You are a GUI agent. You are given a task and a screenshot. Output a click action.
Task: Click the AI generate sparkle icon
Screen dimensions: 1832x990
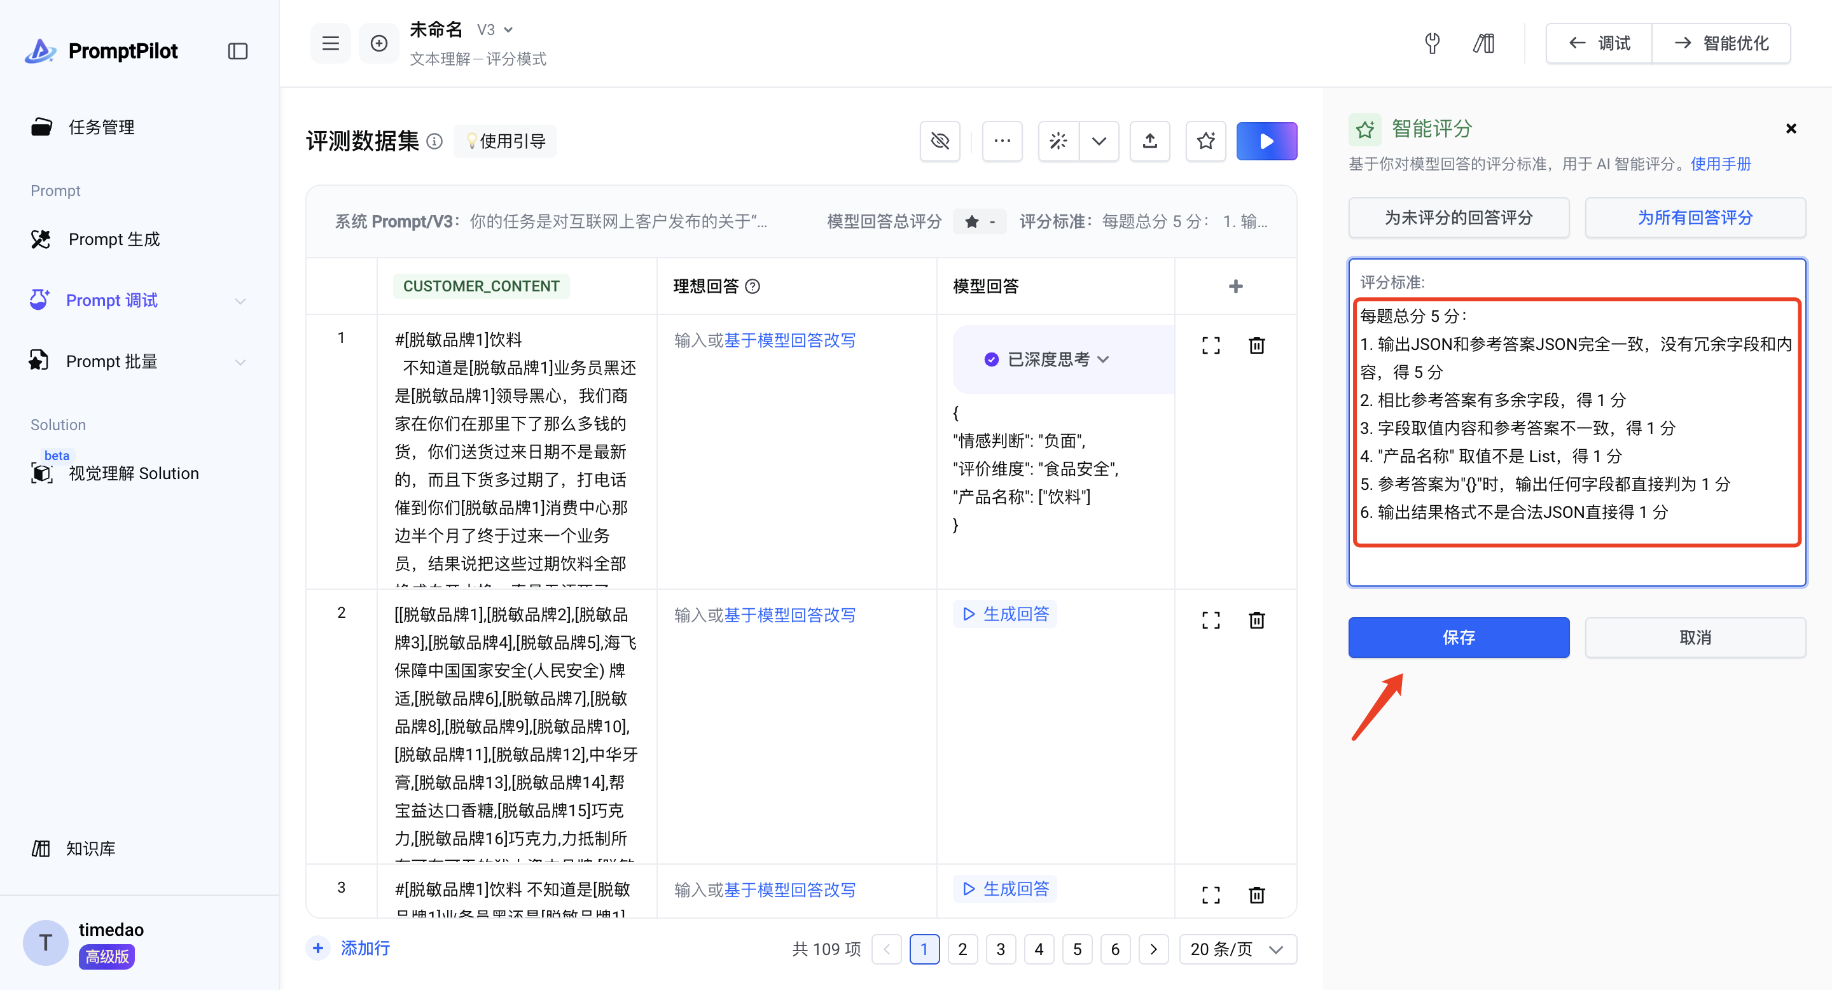point(1058,141)
